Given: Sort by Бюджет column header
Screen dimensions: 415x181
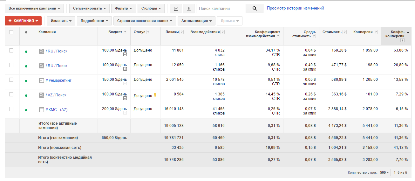Looking at the screenshot, I should [115, 32].
